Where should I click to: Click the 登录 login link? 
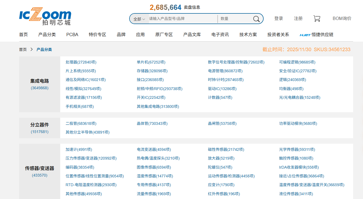279,18
